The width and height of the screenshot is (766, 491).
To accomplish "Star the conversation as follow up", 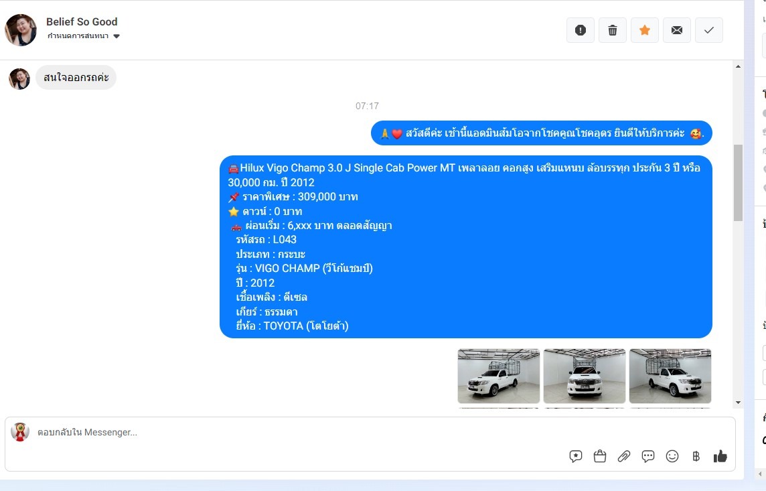I will 645,30.
